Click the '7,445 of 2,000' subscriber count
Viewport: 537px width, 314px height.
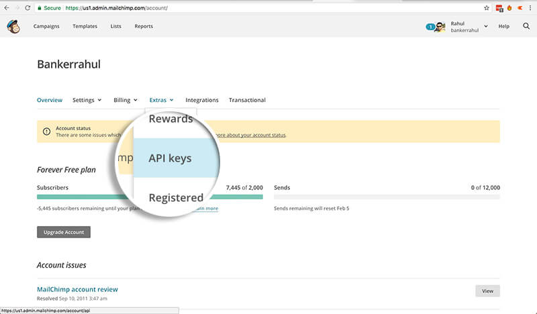(244, 188)
